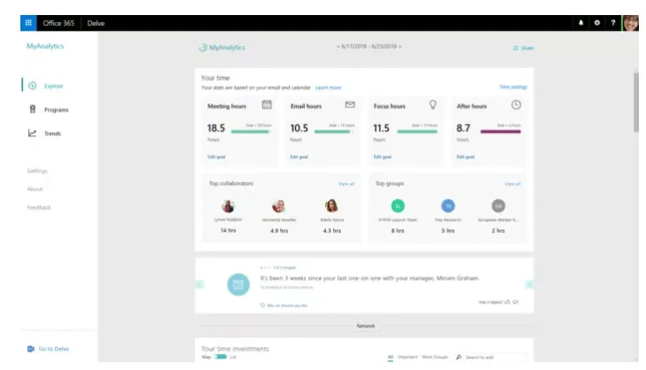Open Settings in the sidebar

(x=37, y=171)
